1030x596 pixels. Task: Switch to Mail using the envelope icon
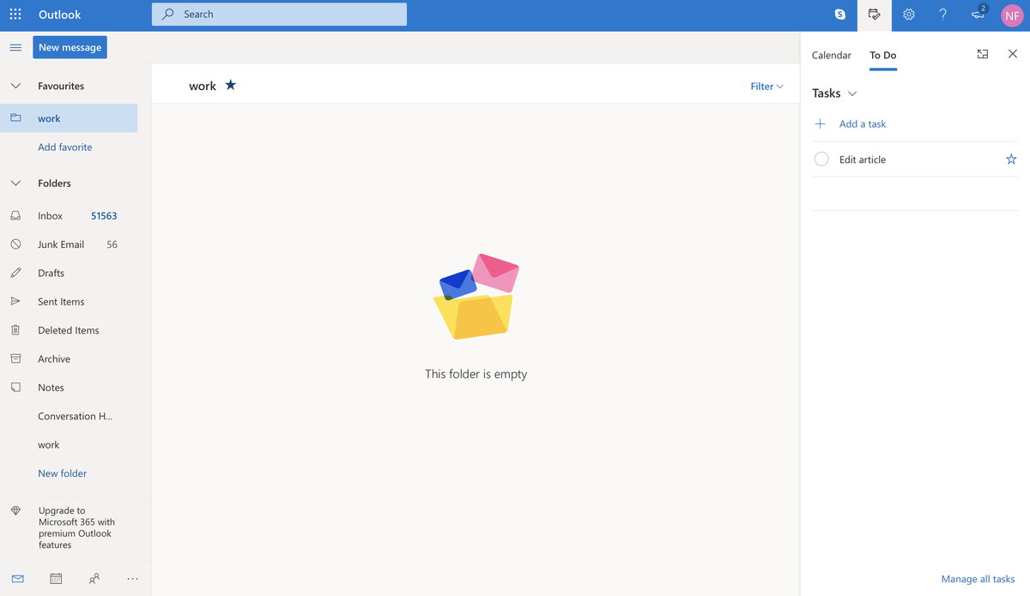[x=17, y=578]
